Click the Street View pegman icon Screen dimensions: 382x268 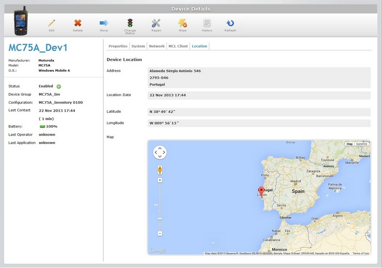pos(160,170)
